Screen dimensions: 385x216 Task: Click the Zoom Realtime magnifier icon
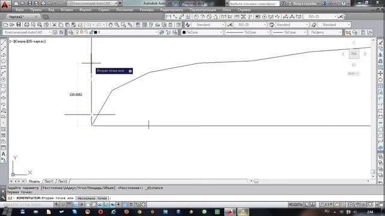coord(117,25)
